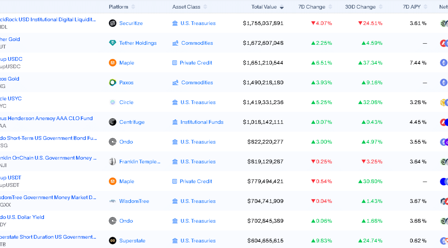Click the WisdomTree logo icon
Image resolution: width=448 pixels, height=248 pixels.
(112, 201)
